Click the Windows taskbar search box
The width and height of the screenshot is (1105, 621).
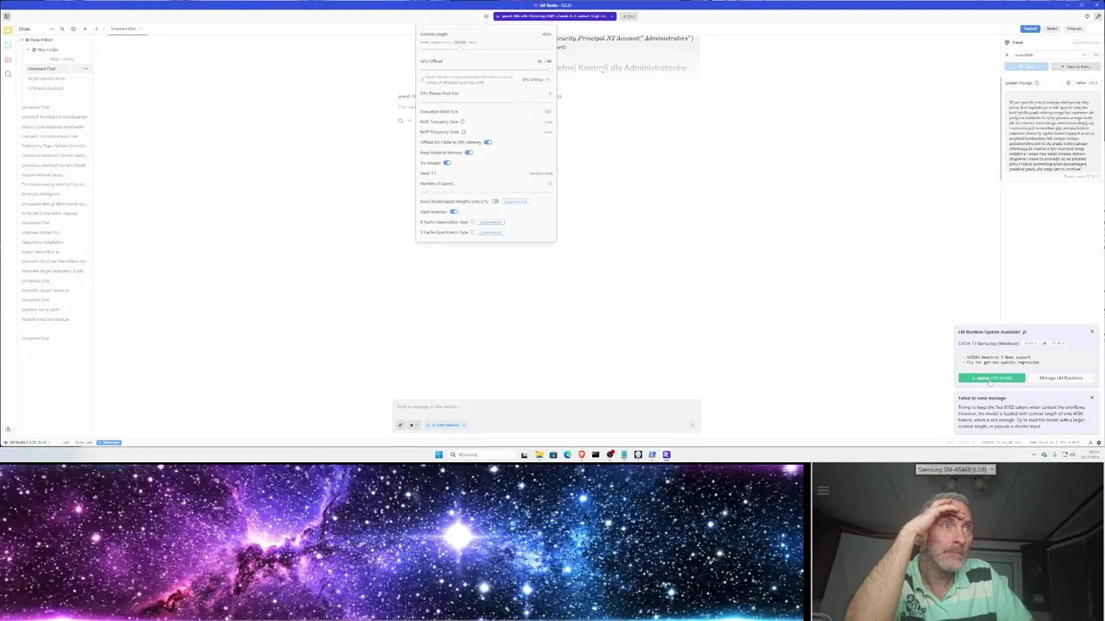(482, 455)
